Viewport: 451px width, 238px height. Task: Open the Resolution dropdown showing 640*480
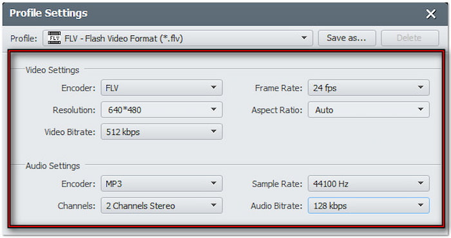point(161,109)
